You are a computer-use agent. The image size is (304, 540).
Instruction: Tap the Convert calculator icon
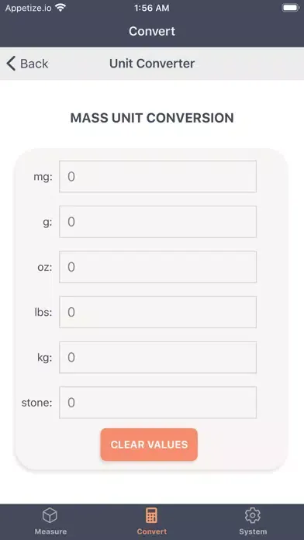click(151, 515)
